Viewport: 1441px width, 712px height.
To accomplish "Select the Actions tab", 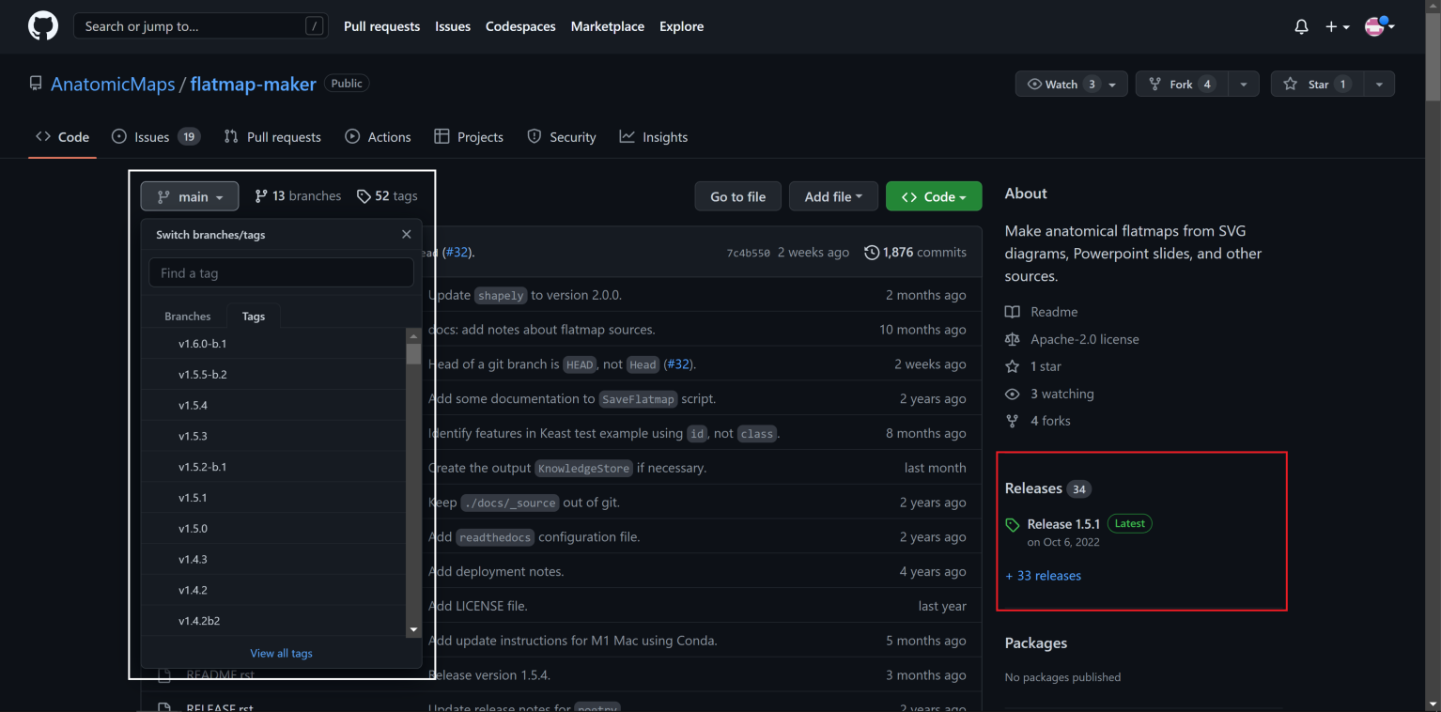I will pyautogui.click(x=378, y=137).
